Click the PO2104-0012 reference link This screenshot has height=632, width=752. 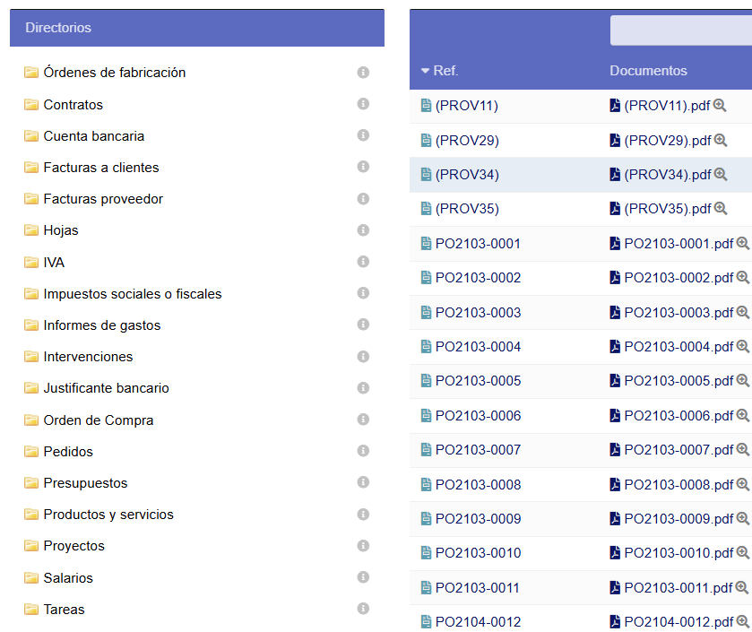[478, 622]
